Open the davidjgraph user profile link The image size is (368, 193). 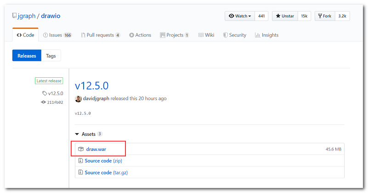[x=96, y=99]
